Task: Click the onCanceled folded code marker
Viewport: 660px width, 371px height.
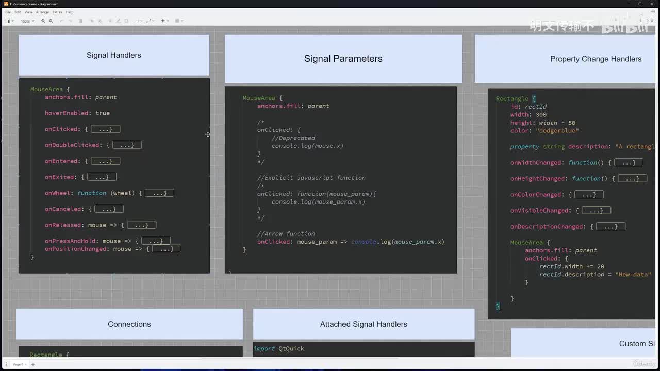Action: [109, 209]
